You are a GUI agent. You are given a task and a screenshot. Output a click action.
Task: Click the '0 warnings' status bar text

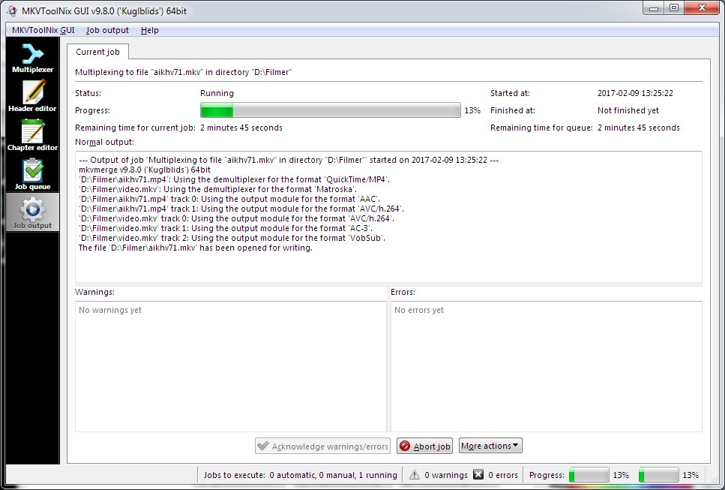coord(446,475)
